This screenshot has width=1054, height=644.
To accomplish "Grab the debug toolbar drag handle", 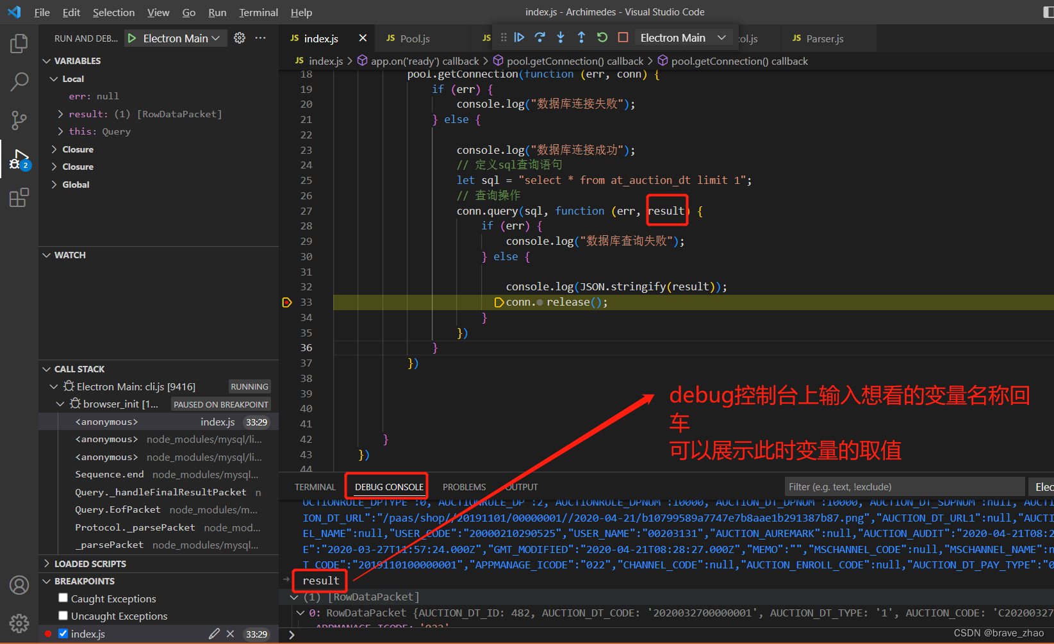I will [504, 38].
